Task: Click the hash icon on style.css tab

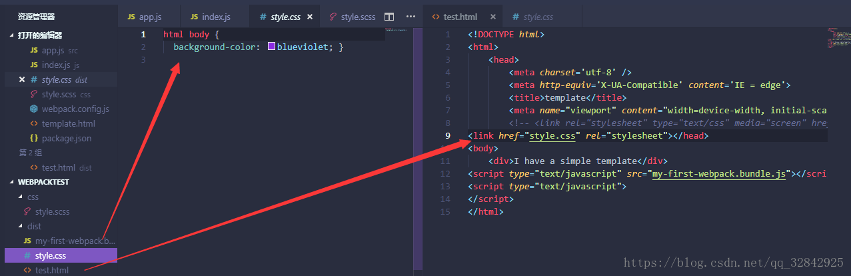Action: (263, 17)
